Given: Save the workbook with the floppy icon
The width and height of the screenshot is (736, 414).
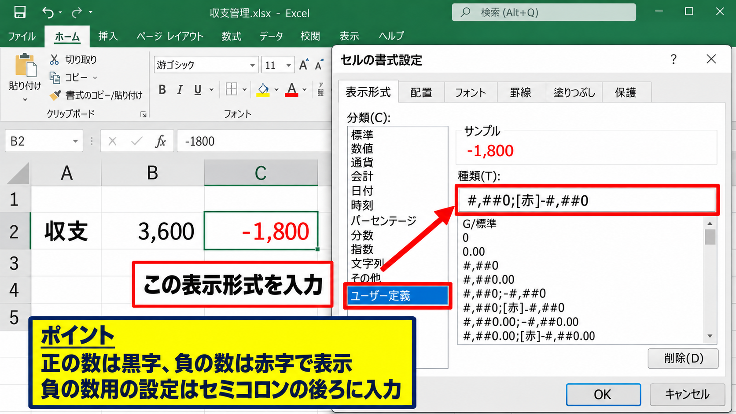Looking at the screenshot, I should point(20,12).
